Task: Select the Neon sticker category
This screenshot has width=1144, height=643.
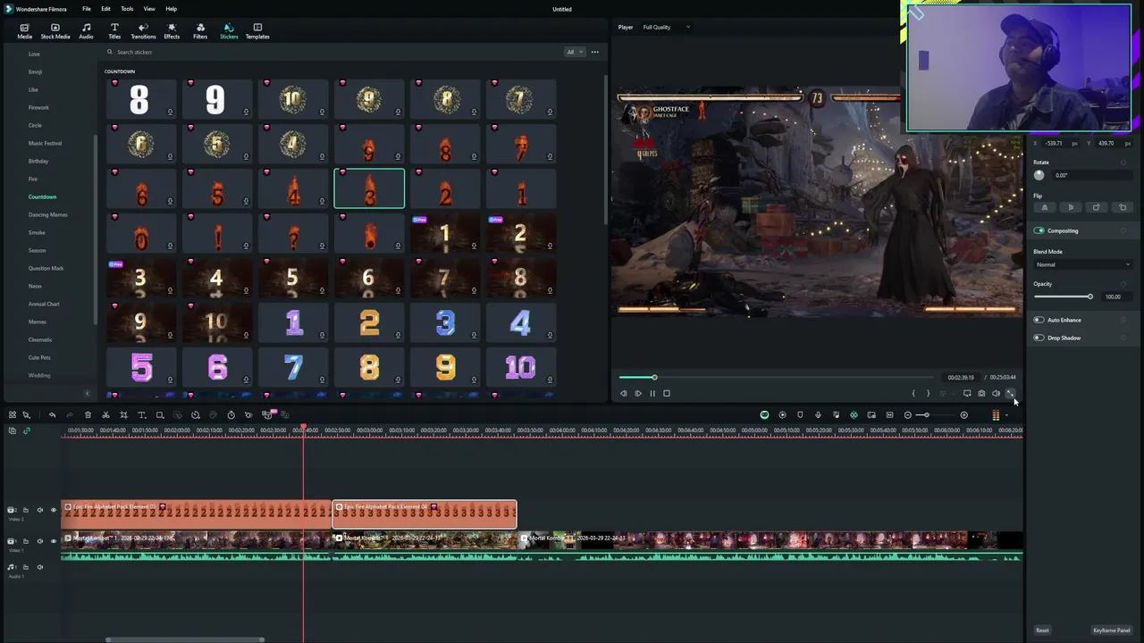Action: (x=35, y=286)
